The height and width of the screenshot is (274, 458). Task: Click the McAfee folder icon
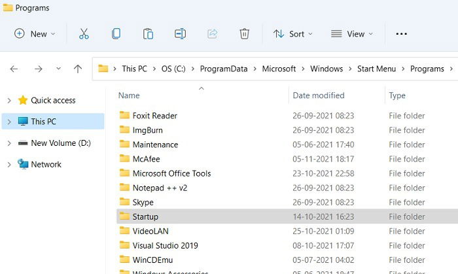pyautogui.click(x=124, y=158)
